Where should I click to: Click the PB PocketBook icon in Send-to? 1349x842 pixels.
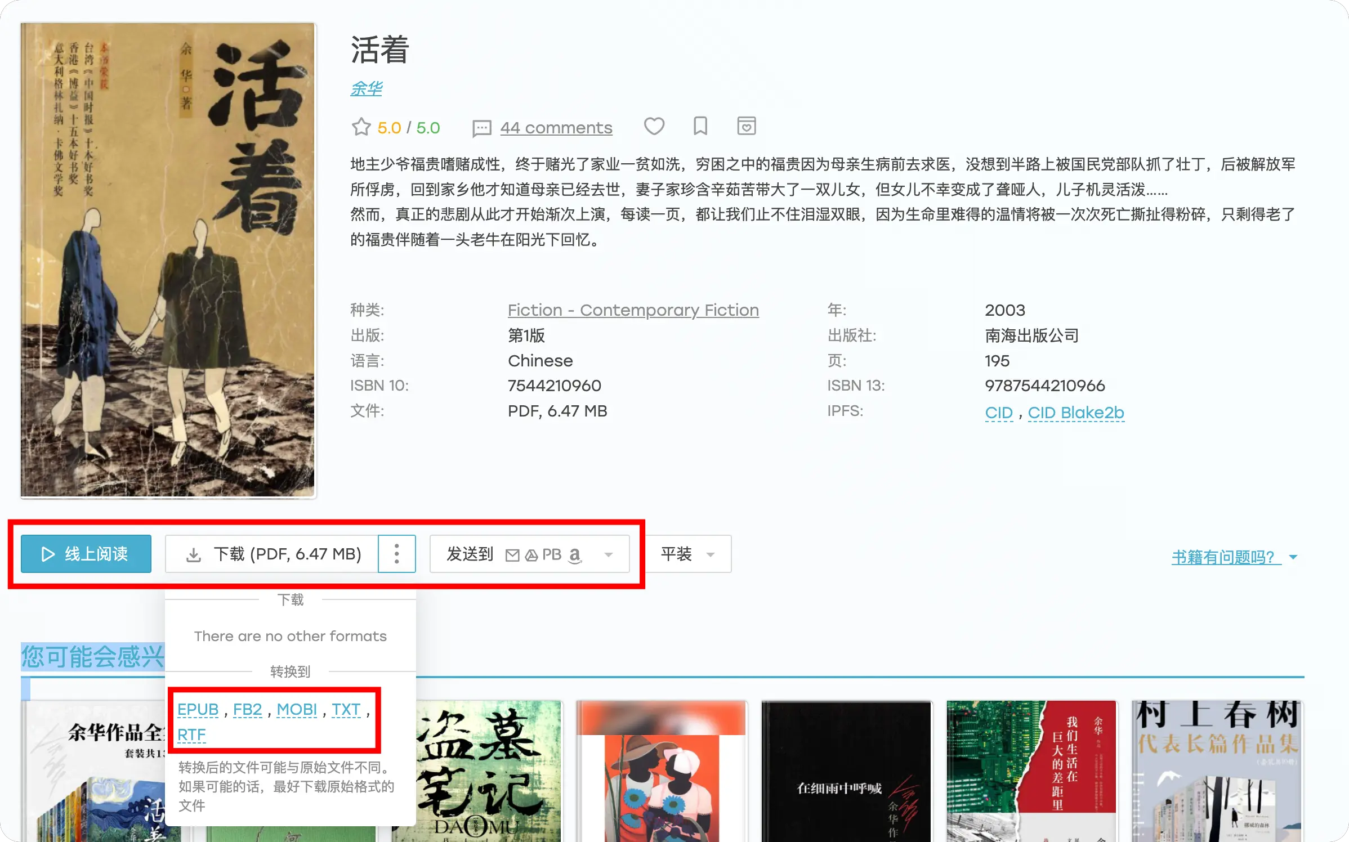[x=552, y=554]
